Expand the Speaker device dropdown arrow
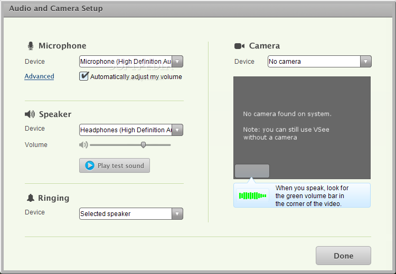 coord(177,130)
